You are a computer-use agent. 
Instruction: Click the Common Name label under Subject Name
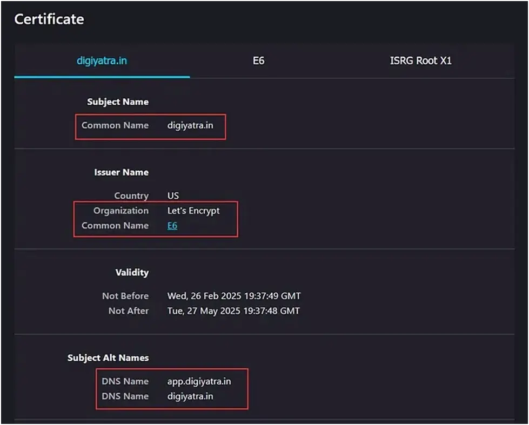(x=115, y=125)
